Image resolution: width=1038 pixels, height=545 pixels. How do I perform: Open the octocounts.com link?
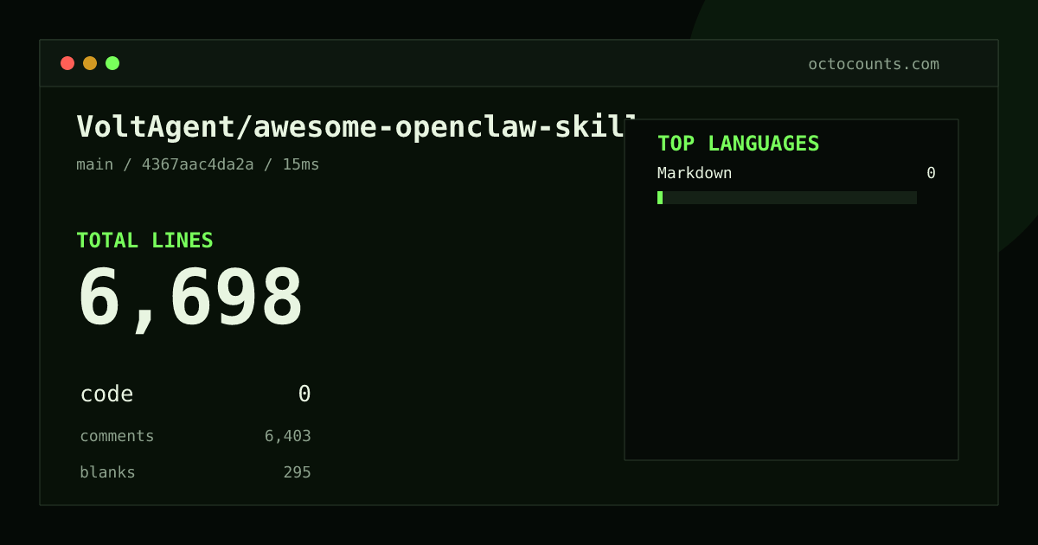pos(874,64)
